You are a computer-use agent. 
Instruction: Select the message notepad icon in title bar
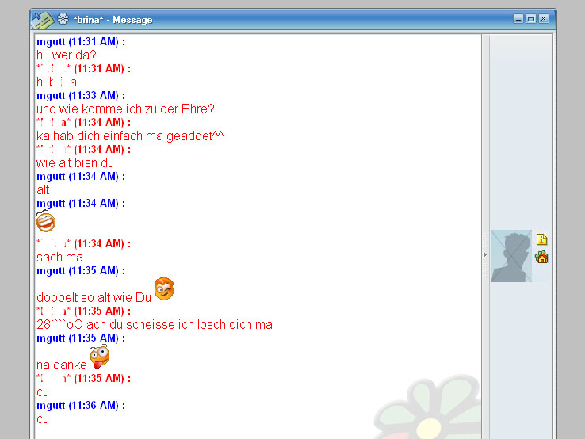[x=43, y=20]
